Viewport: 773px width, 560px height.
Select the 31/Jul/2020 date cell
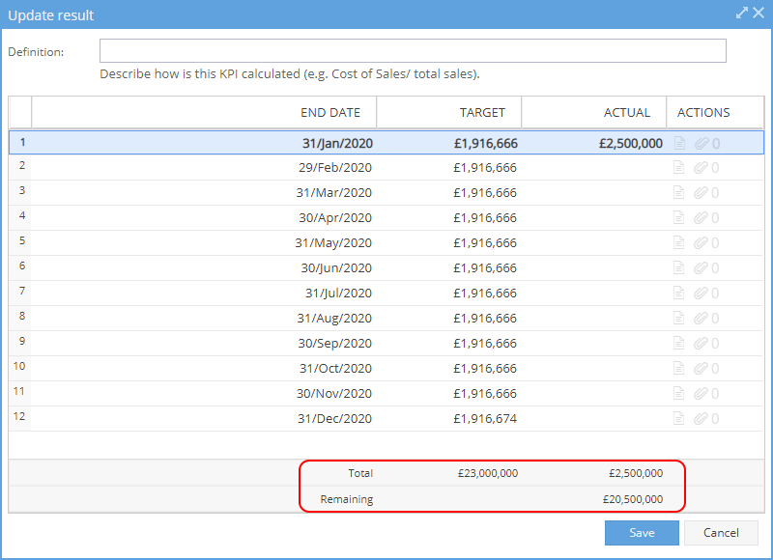(204, 294)
